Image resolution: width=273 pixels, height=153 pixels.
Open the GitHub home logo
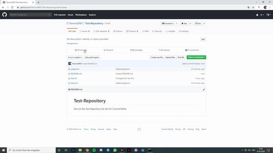5,14
